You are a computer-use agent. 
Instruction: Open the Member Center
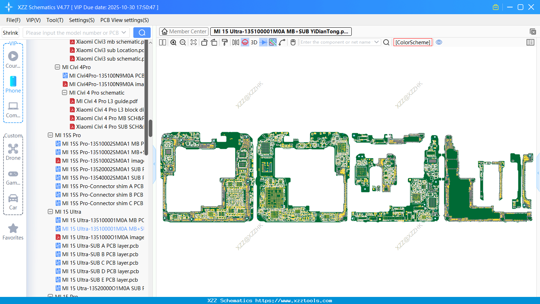click(x=184, y=31)
